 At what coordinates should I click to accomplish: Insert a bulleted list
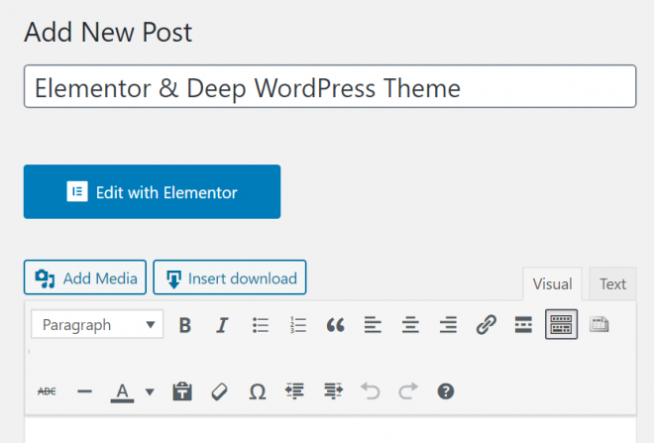click(x=261, y=325)
